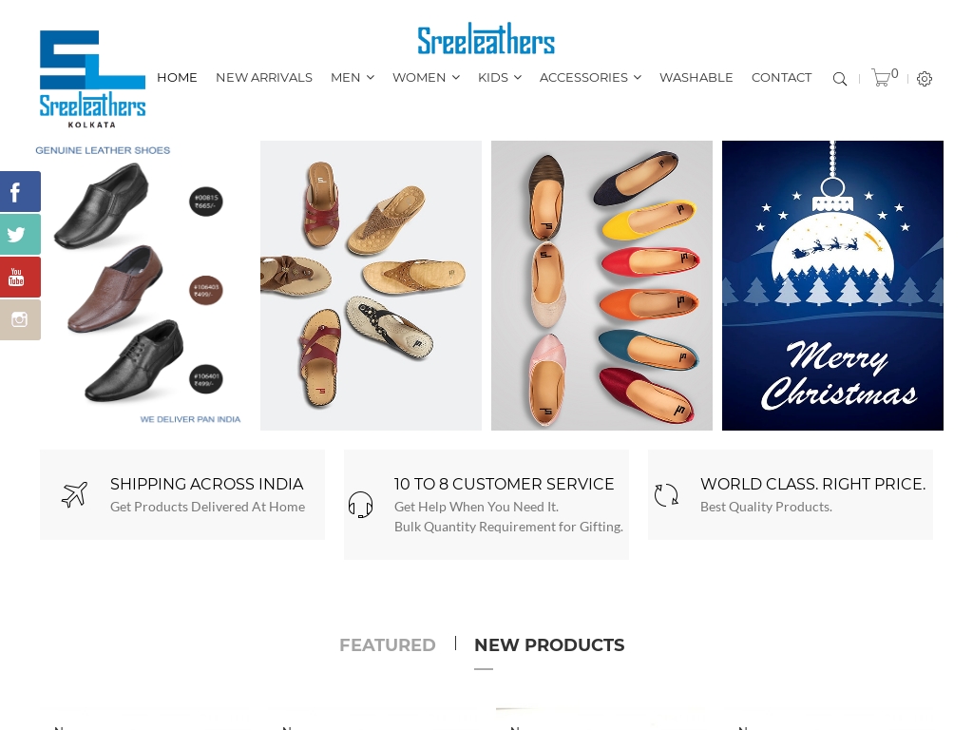This screenshot has width=973, height=730.
Task: Click the Merry Christmas banner
Action: click(x=832, y=285)
